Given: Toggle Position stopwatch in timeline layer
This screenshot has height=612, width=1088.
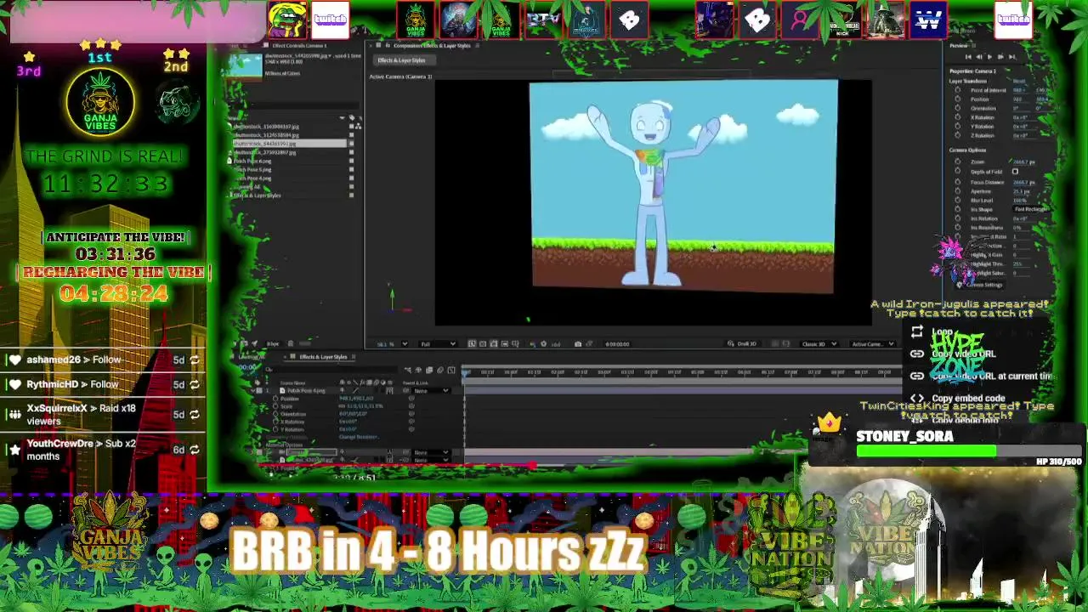Looking at the screenshot, I should click(275, 399).
